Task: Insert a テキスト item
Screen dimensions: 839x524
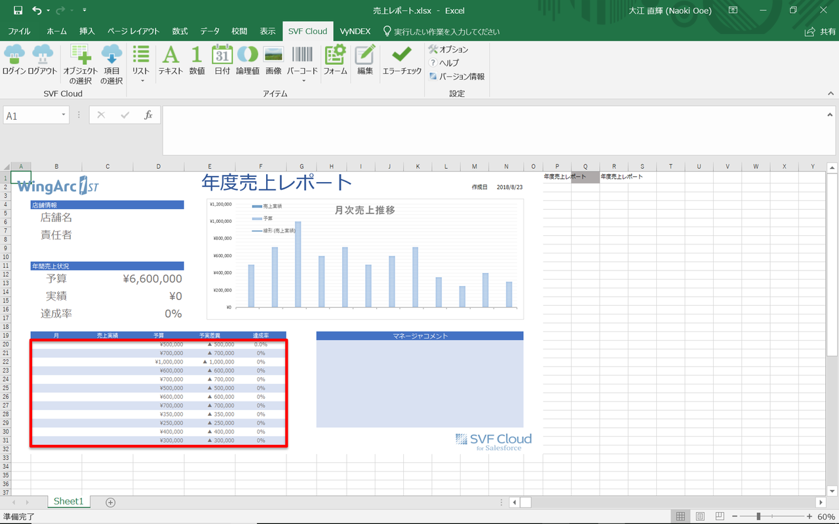Action: coord(170,60)
